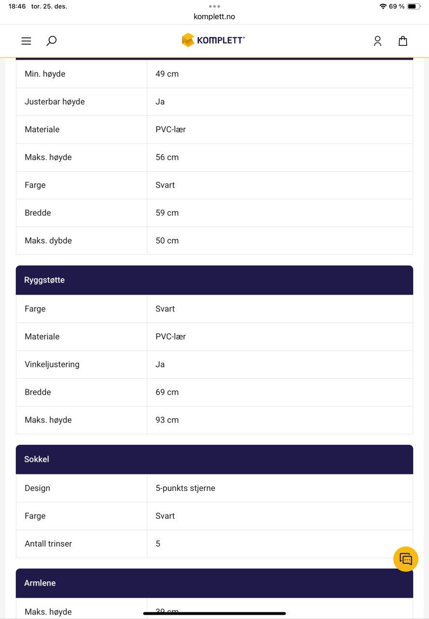Screen dimensions: 429x619
Task: Collapse the Sokkel section header
Action: pyautogui.click(x=214, y=459)
